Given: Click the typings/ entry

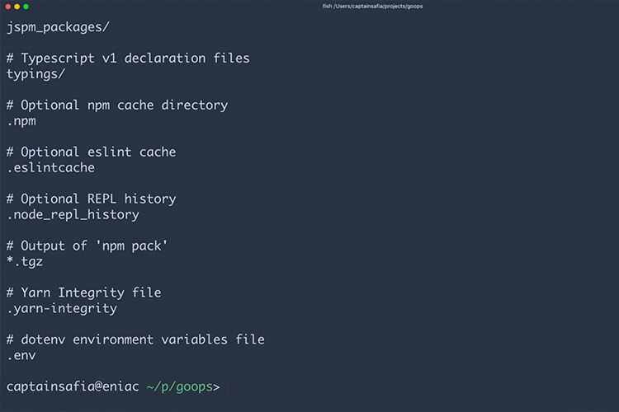Looking at the screenshot, I should click(x=36, y=74).
